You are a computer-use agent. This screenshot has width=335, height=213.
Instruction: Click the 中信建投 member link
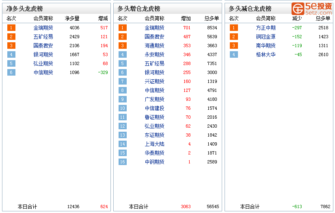(x=154, y=108)
